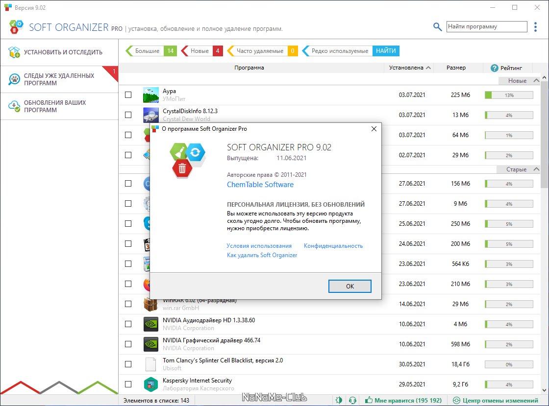Image resolution: width=549 pixels, height=406 pixels.
Task: Click the NVIDIA Графический драйвер icon
Action: (x=150, y=344)
